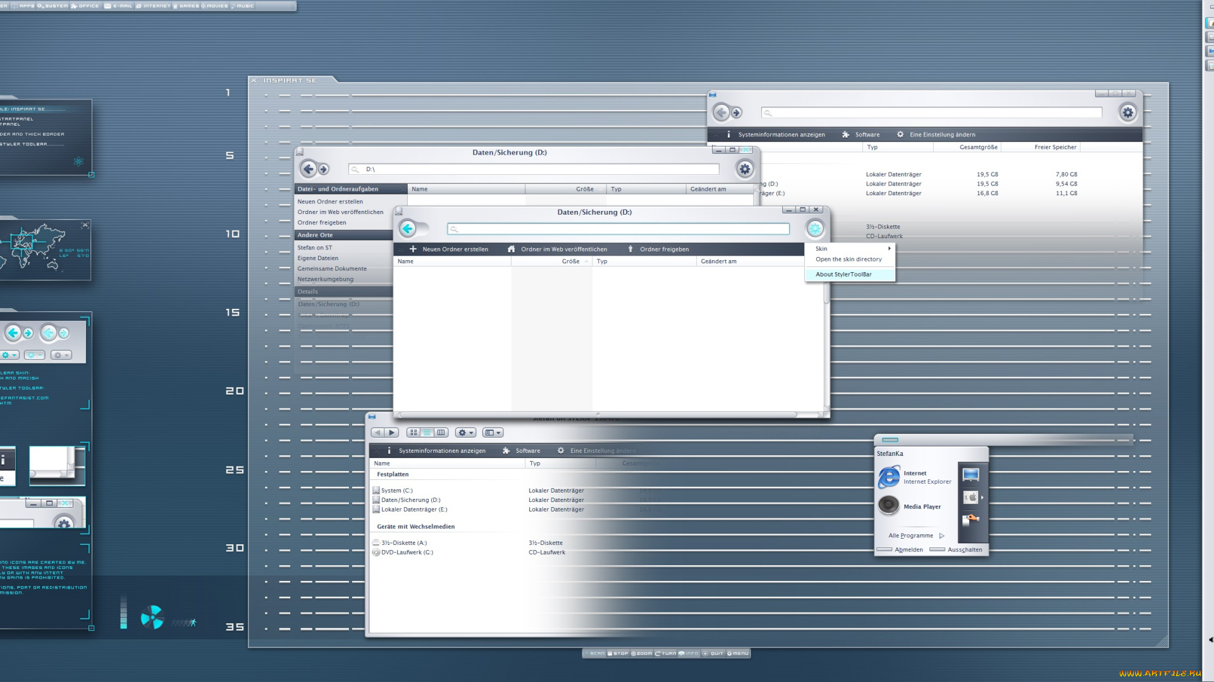The image size is (1214, 682).
Task: Click the monitor icon in start panel
Action: [971, 475]
